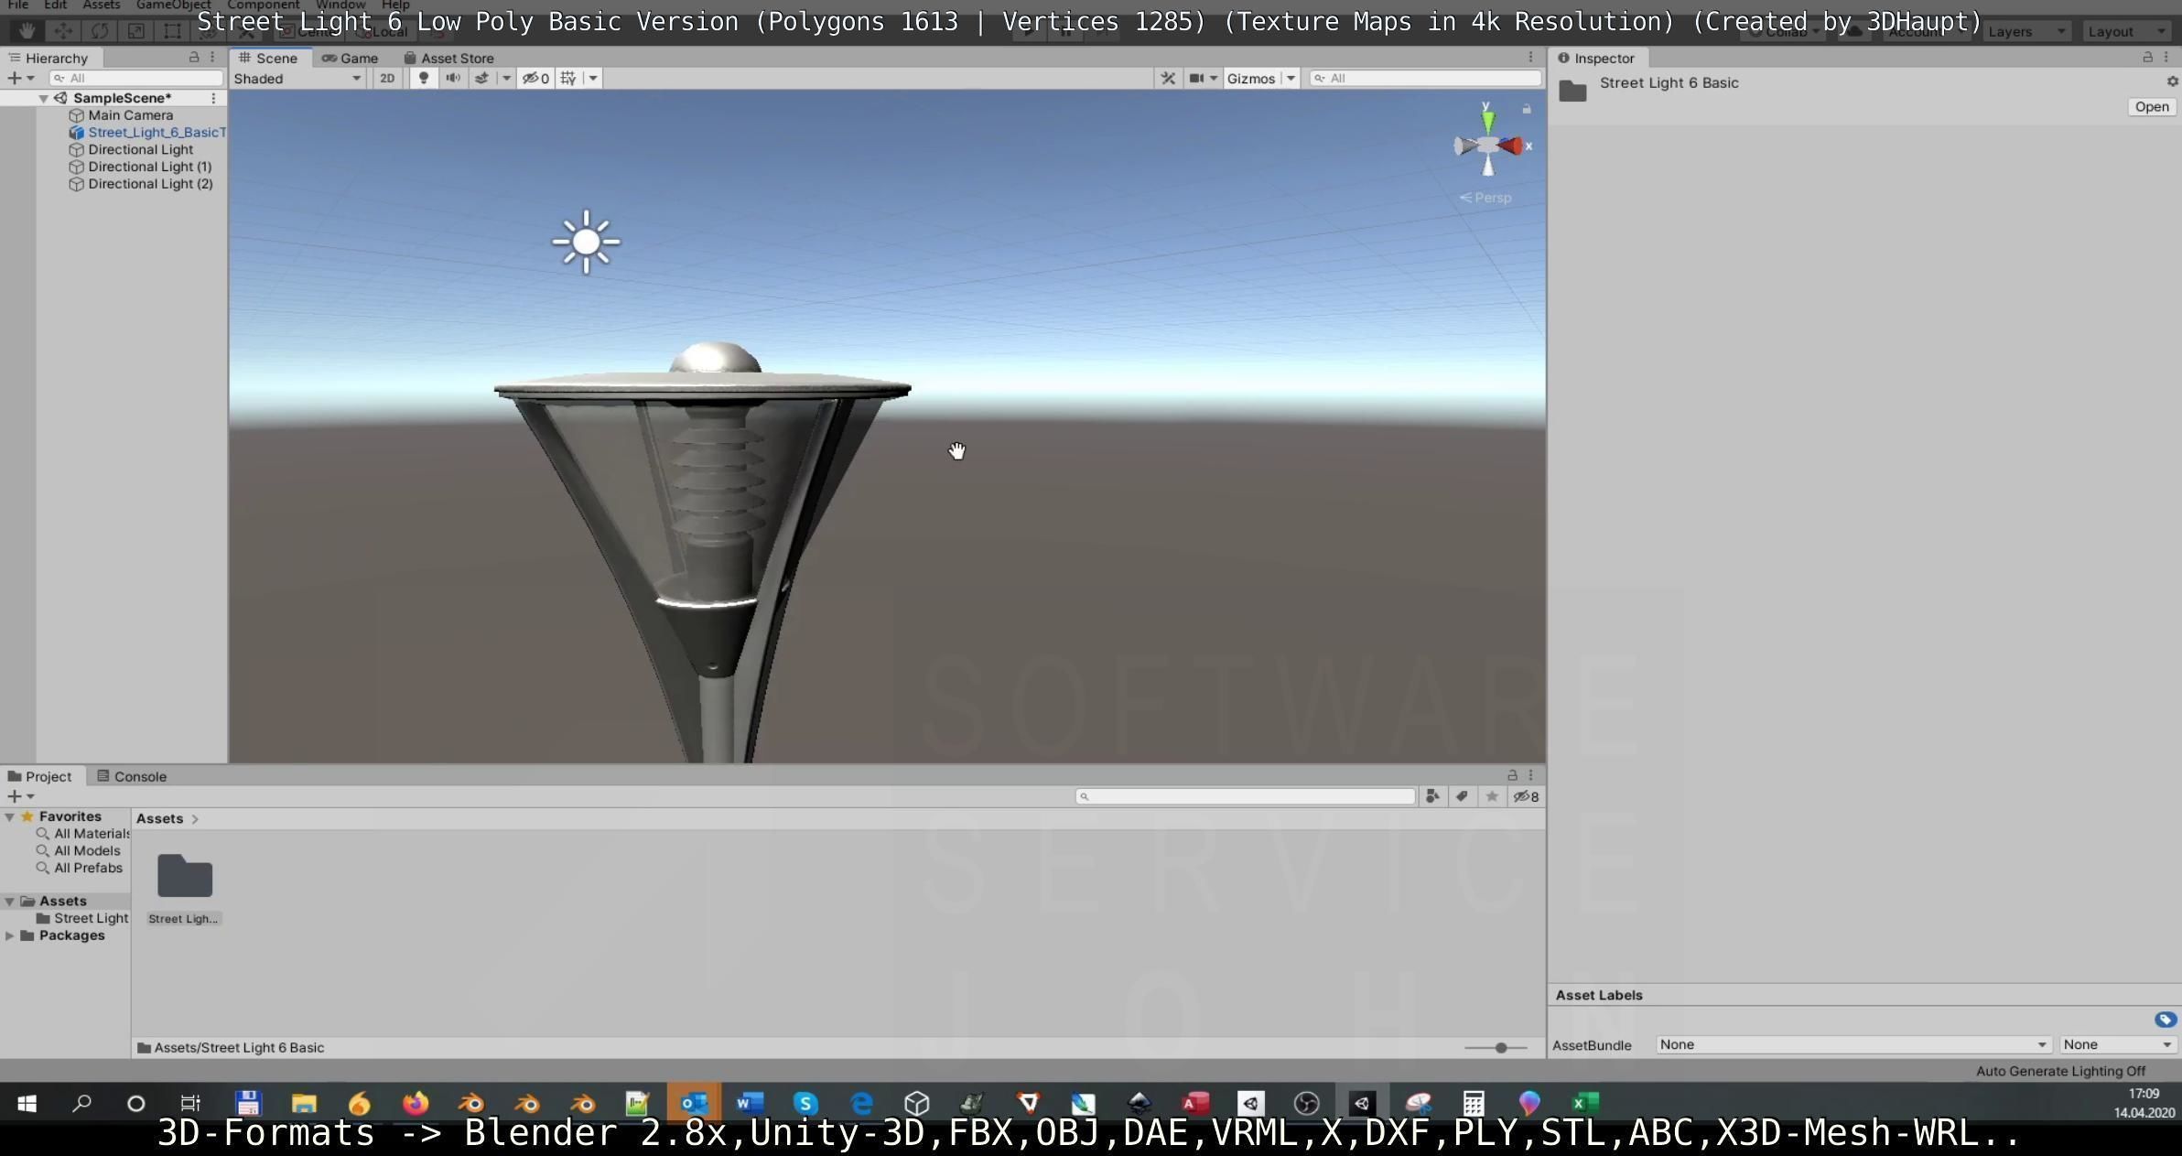Open Unity icon in Windows taskbar
This screenshot has width=2182, height=1156.
[1362, 1104]
